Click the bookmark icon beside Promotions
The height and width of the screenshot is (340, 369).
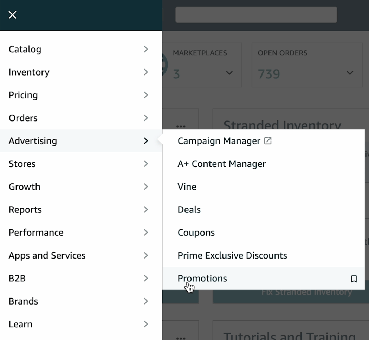tap(354, 279)
